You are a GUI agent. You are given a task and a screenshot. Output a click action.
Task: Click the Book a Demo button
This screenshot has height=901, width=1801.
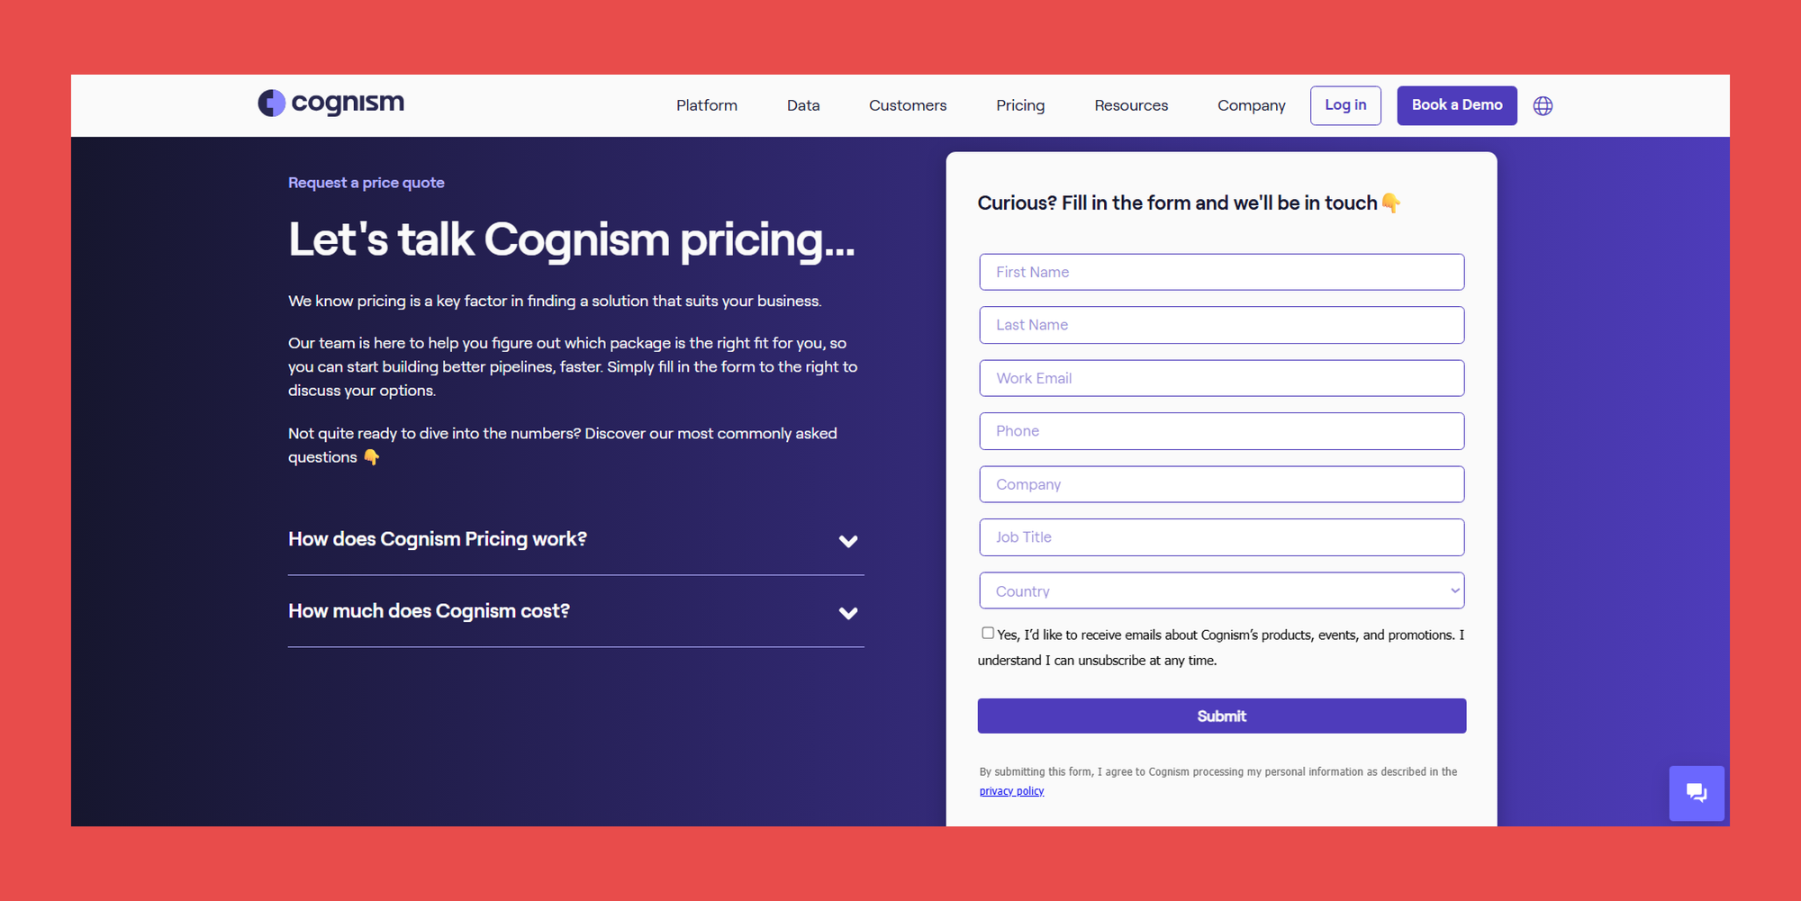tap(1456, 105)
